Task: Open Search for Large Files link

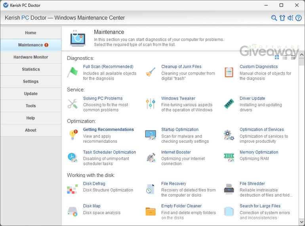Action: 260,206
